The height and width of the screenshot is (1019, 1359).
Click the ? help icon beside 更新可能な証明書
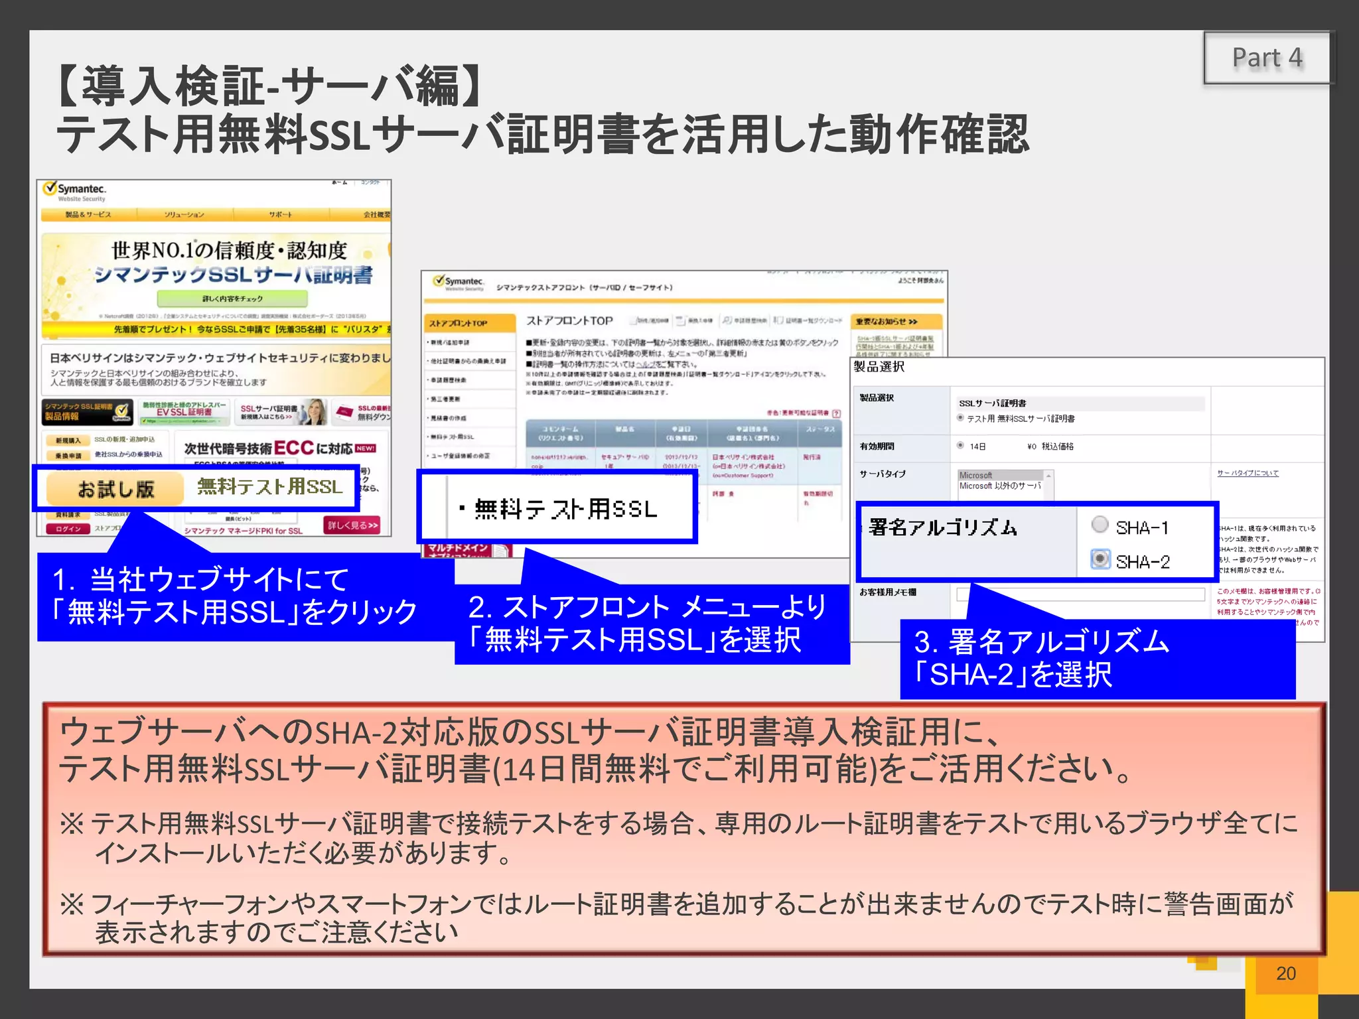[x=837, y=413]
